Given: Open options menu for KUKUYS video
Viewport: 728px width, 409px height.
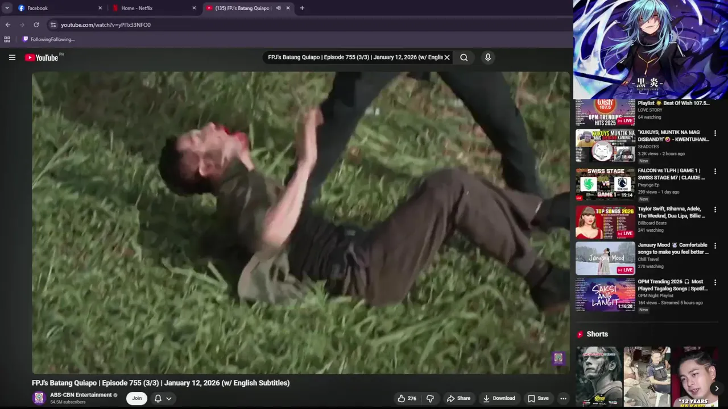Looking at the screenshot, I should (715, 133).
